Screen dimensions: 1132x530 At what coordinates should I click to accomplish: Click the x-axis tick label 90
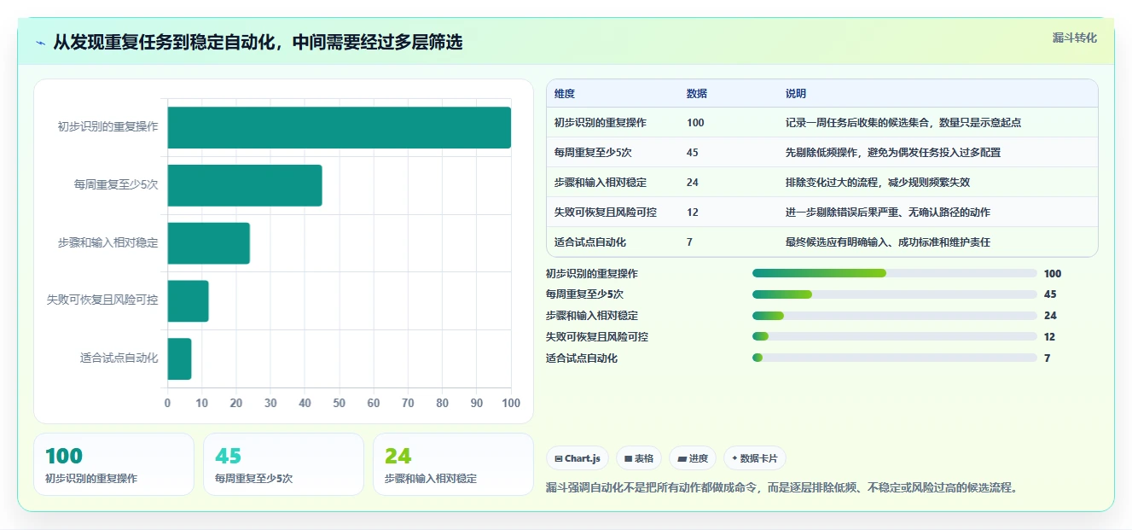tap(477, 403)
